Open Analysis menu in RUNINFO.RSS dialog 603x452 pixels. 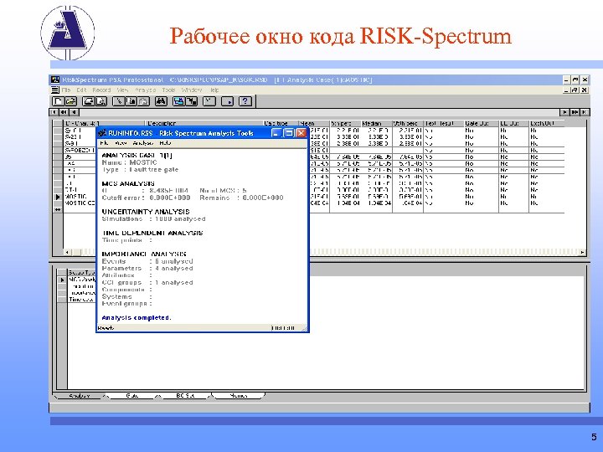tap(142, 143)
